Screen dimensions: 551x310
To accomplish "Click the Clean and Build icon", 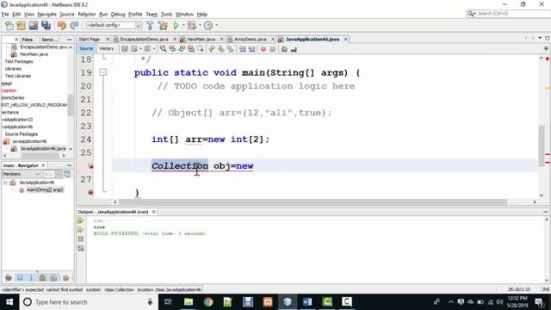I will [163, 25].
